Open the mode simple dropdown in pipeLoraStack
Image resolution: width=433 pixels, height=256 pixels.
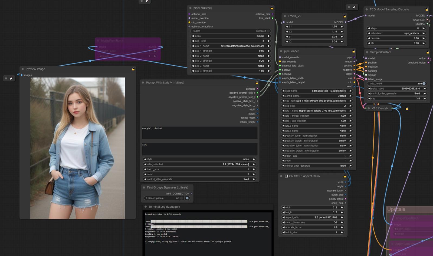tap(231, 36)
